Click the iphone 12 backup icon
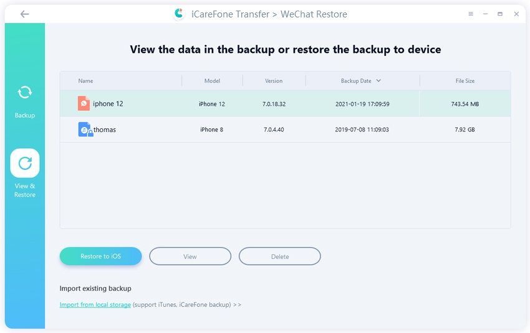Screen dimensions: 530x333 click(84, 103)
